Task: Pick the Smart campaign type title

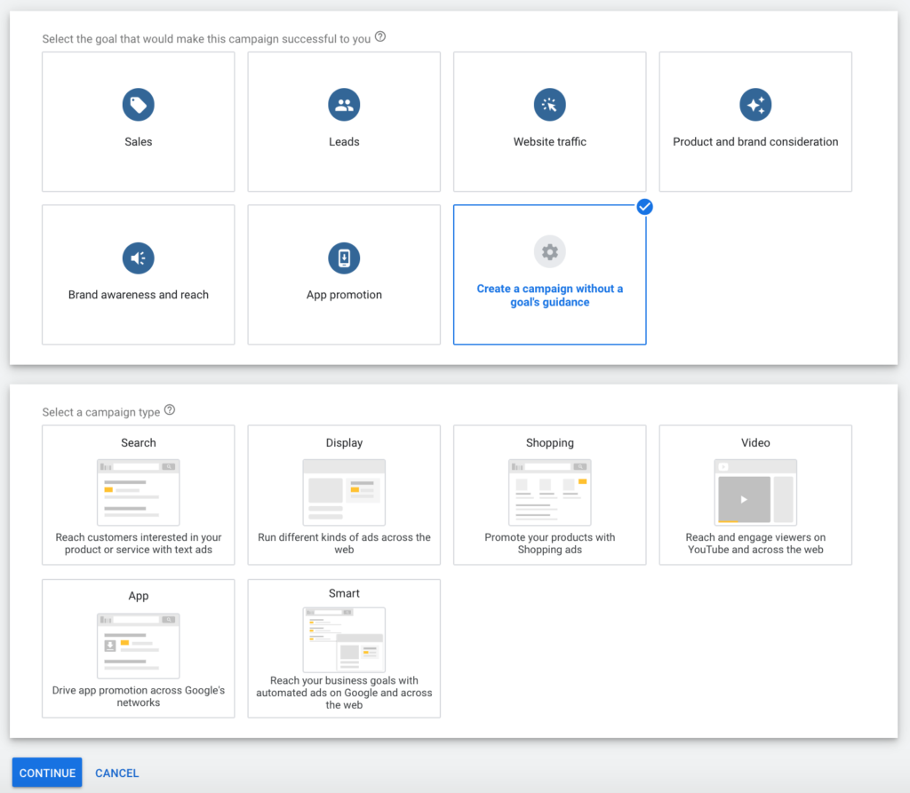Action: coord(344,593)
